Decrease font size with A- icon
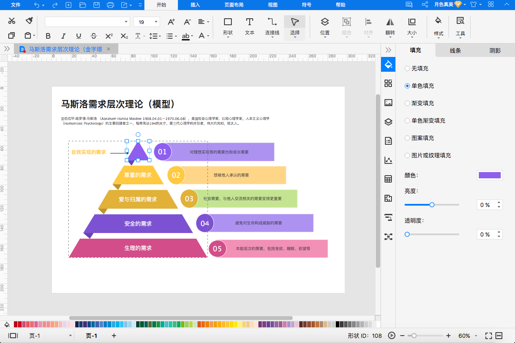The image size is (515, 343). 187,22
